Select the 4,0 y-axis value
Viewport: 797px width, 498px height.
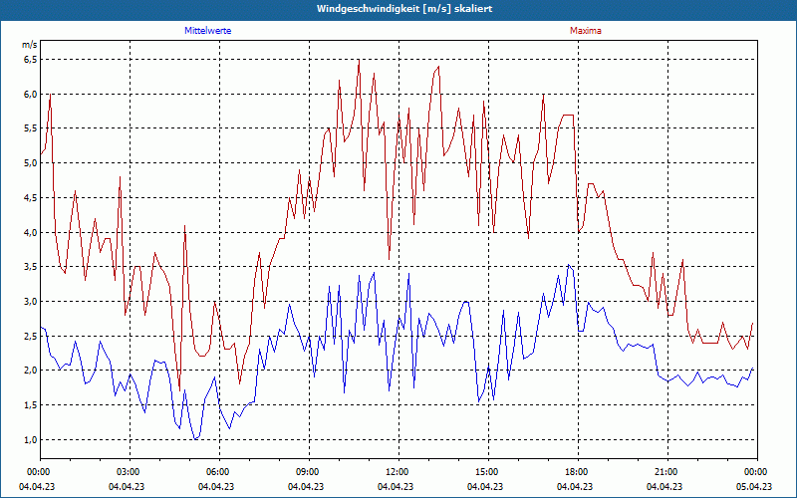point(30,232)
